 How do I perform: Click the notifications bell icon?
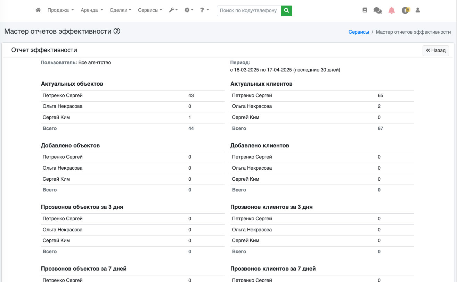pyautogui.click(x=392, y=10)
